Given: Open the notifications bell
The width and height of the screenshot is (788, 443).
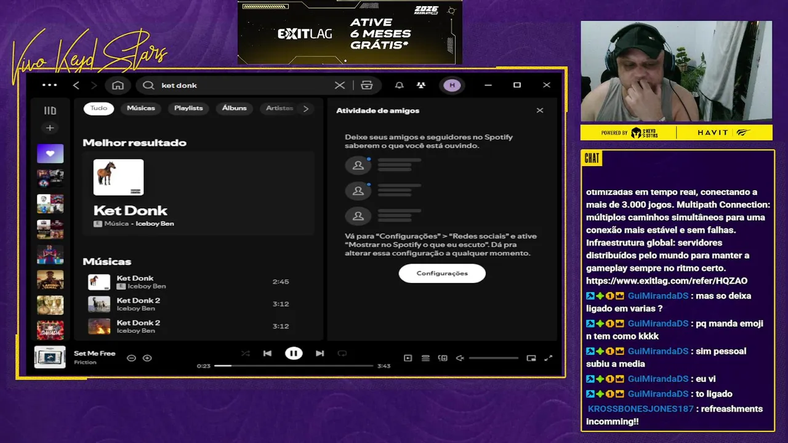Looking at the screenshot, I should [400, 86].
